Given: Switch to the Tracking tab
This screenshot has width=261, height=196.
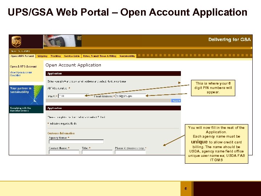Looking at the screenshot, I should click(x=55, y=56).
